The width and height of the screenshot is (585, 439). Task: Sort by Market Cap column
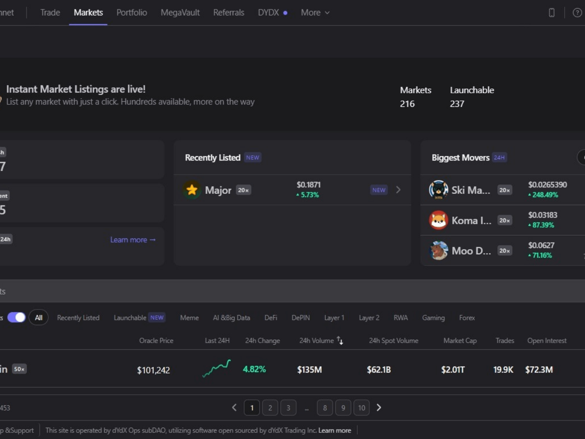click(460, 341)
